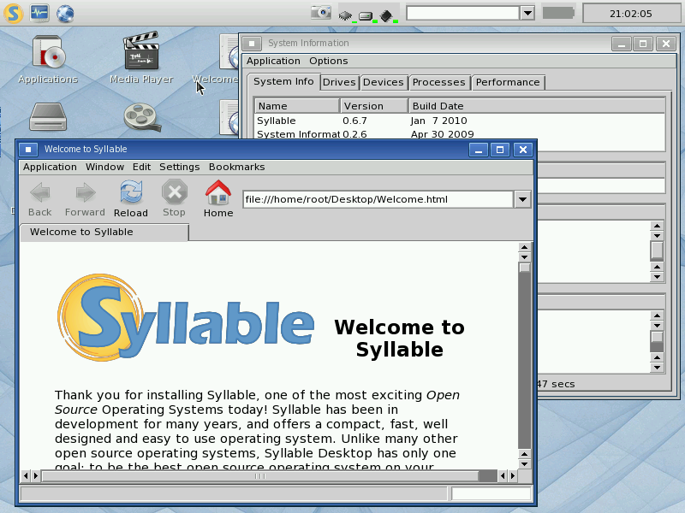Stop page loading
The height and width of the screenshot is (513, 685).
[175, 199]
